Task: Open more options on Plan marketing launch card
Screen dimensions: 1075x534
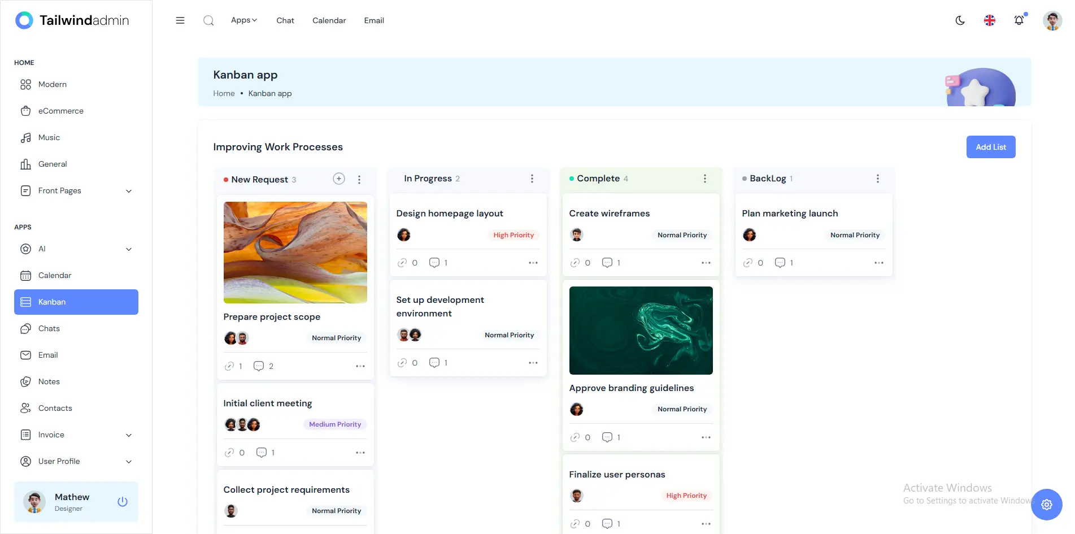Action: click(x=879, y=263)
